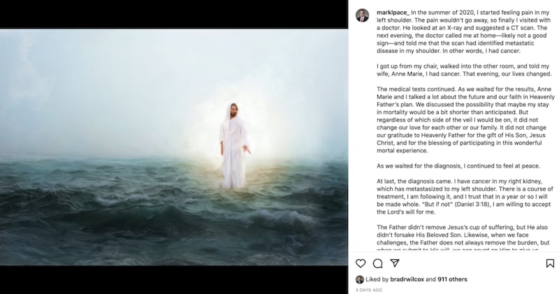Like the post with the heart icon
Image resolution: width=559 pixels, height=294 pixels.
click(x=361, y=263)
